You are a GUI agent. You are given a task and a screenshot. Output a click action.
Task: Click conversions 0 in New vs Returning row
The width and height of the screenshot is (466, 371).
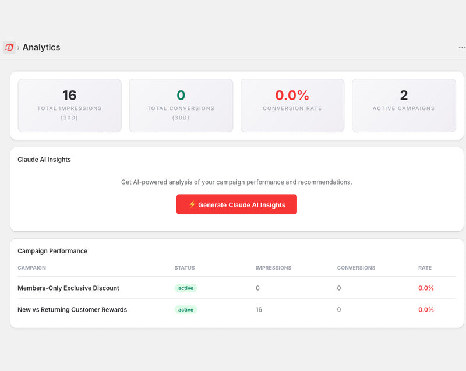[339, 309]
